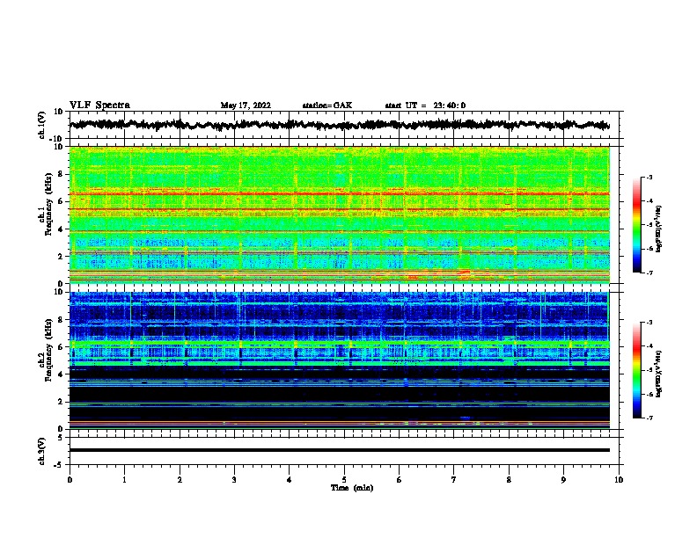Click time axis tick label "8"
The width and height of the screenshot is (697, 538).
pyautogui.click(x=509, y=480)
